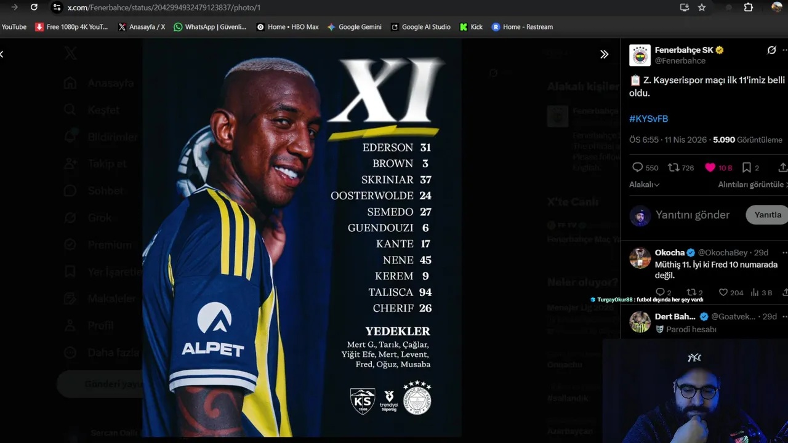788x443 pixels.
Task: Click the install app icon in address bar
Action: (x=684, y=7)
